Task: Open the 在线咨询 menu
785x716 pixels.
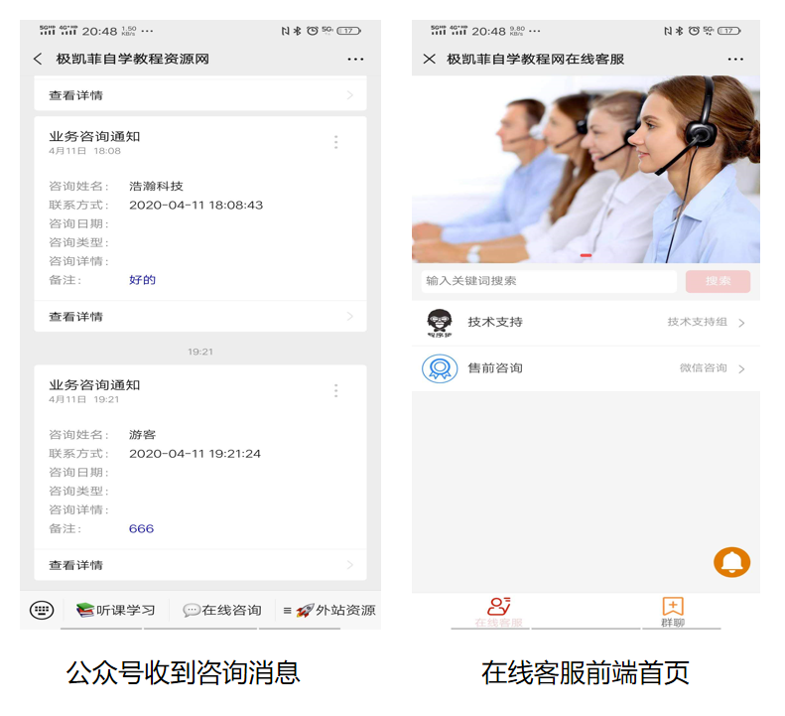Action: (x=222, y=610)
